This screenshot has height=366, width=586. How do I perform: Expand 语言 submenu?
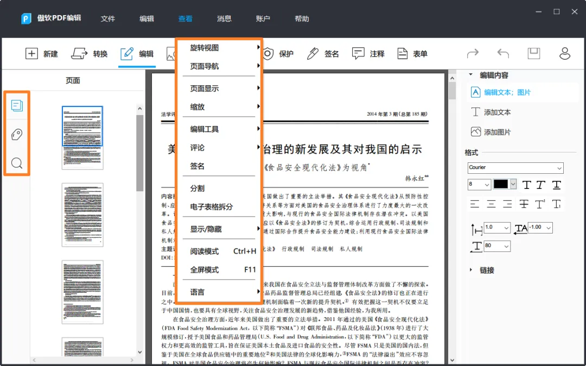[x=219, y=292]
